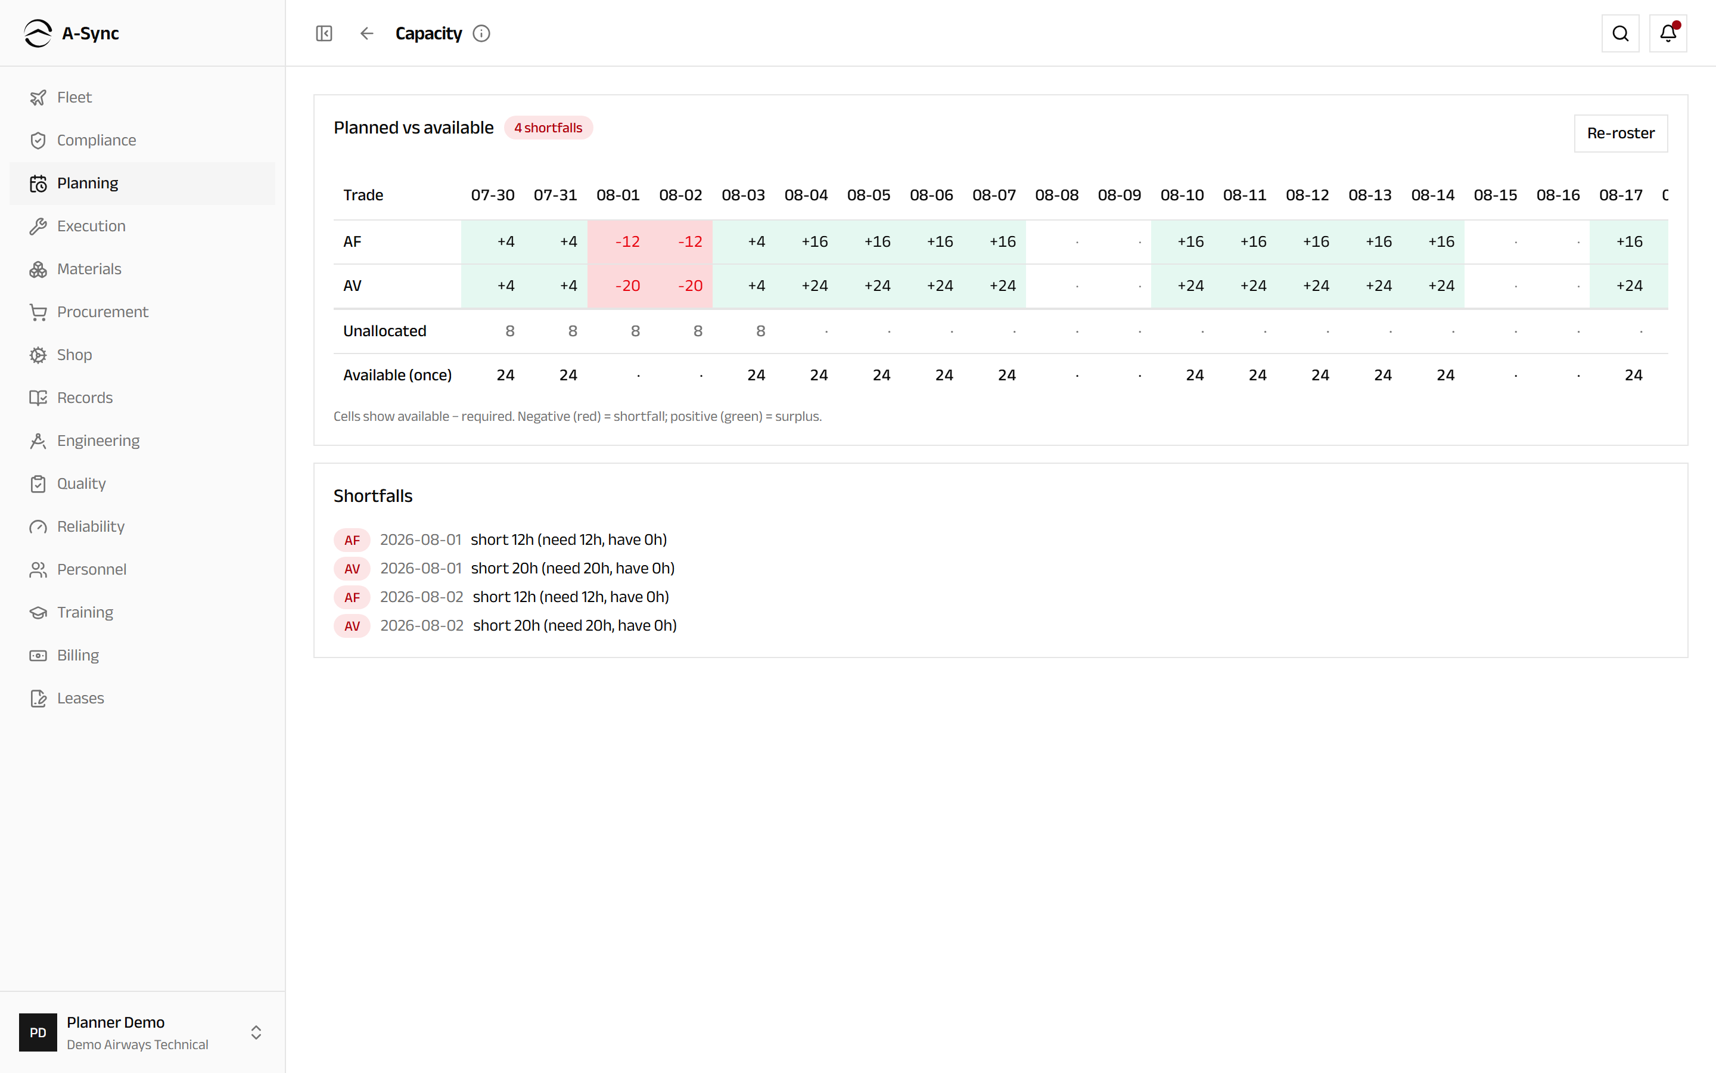The image size is (1716, 1073).
Task: Click Demo Airways Technical organization label
Action: click(x=138, y=1044)
